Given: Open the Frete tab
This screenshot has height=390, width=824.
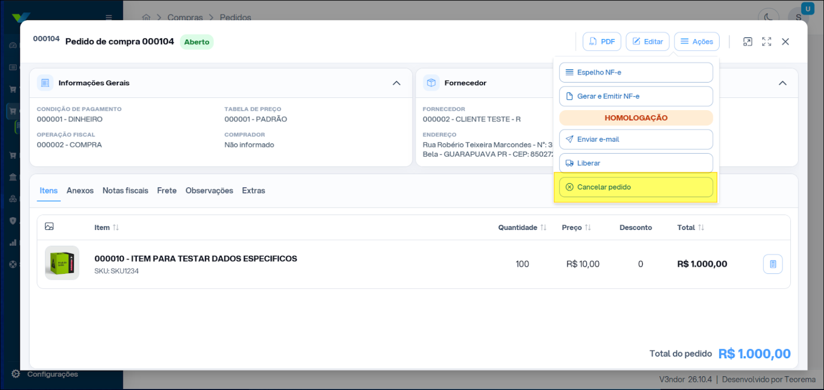Looking at the screenshot, I should [167, 191].
